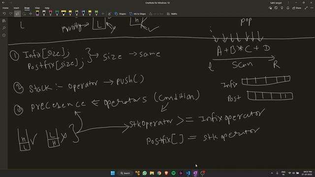
Task: Open Spotify from the taskbar
Action: [x=174, y=173]
